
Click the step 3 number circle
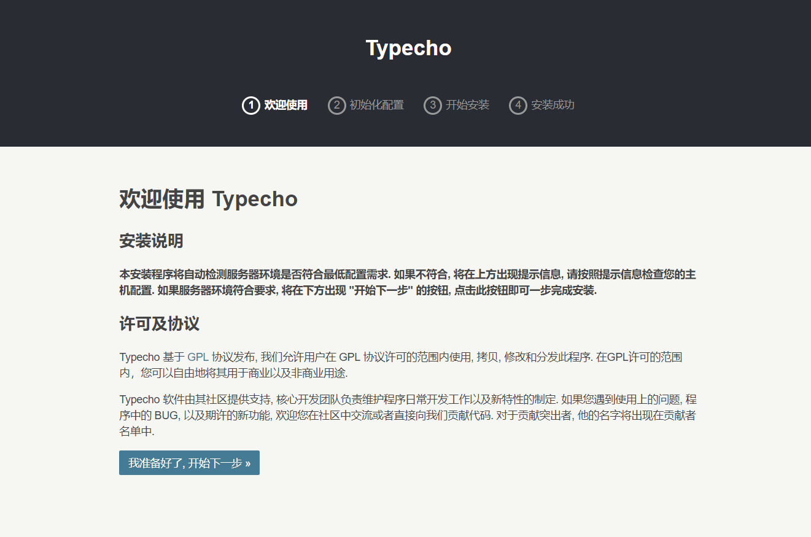click(432, 106)
